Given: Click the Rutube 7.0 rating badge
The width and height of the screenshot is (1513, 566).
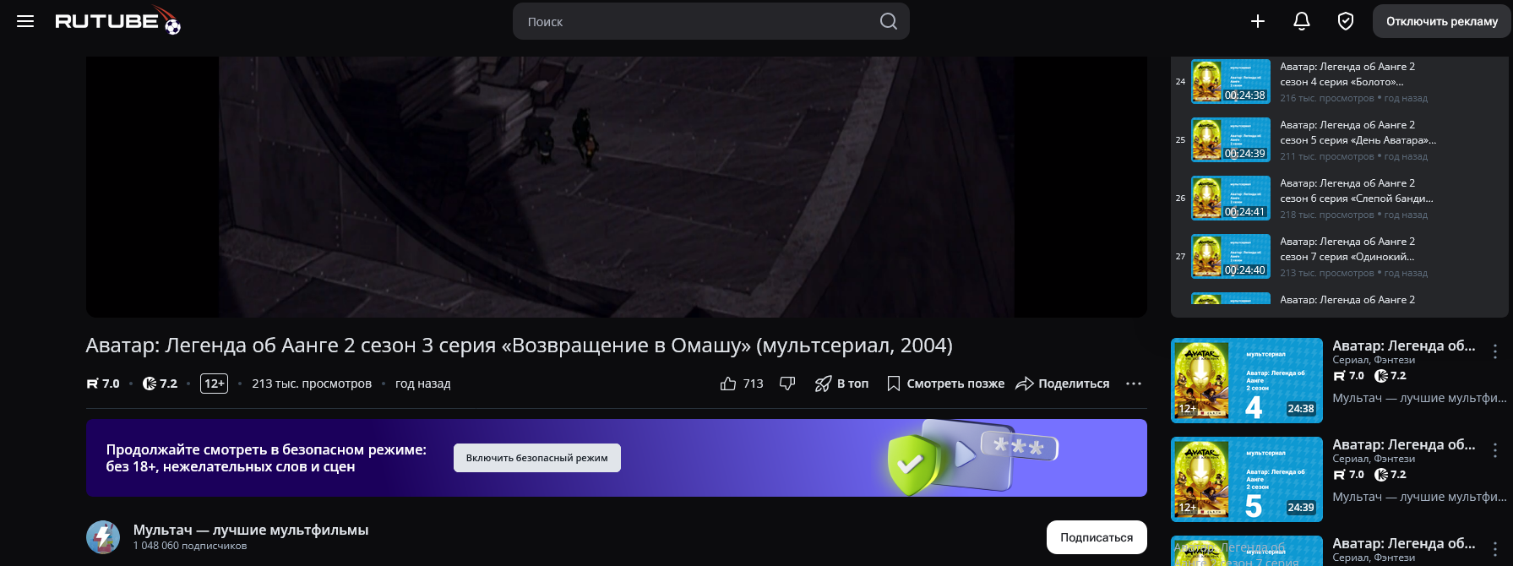Looking at the screenshot, I should (103, 384).
